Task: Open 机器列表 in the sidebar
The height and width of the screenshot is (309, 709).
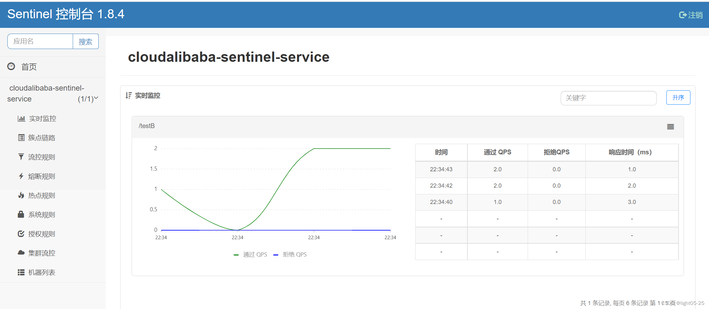Action: [42, 272]
